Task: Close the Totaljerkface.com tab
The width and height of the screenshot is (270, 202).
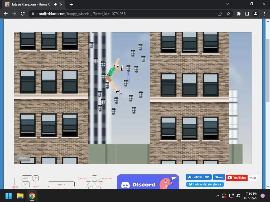Action: 61,4
